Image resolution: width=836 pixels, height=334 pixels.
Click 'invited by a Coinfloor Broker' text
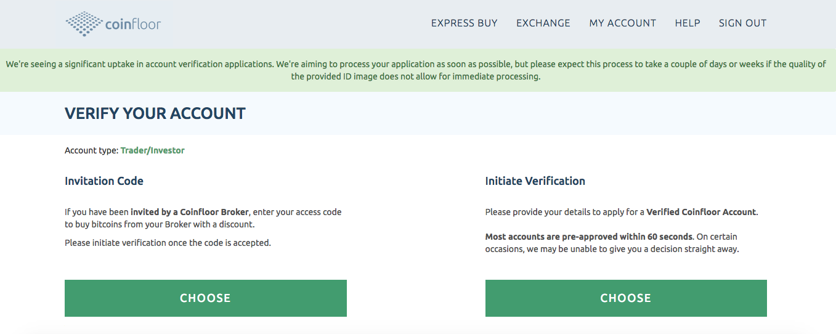coord(190,212)
